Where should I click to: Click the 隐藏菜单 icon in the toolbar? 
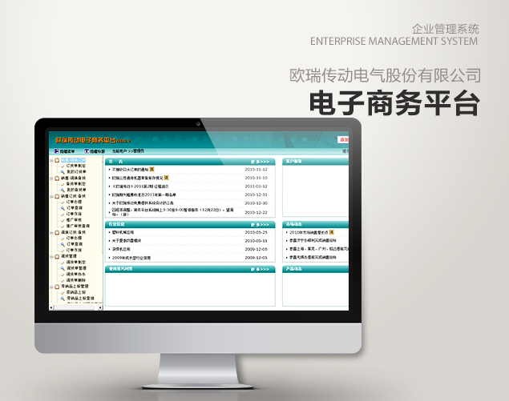tap(56, 151)
